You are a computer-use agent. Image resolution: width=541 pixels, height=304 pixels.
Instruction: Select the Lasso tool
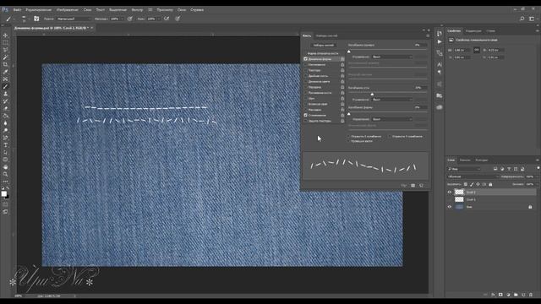[5, 50]
